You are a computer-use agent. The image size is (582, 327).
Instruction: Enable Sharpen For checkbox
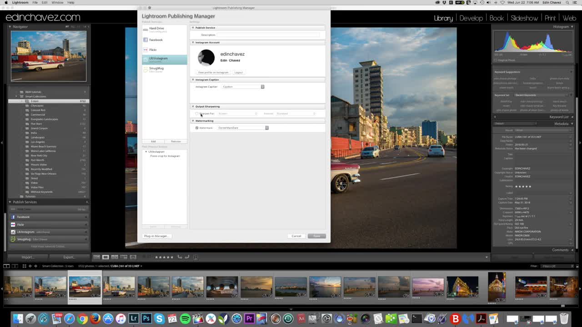point(197,114)
